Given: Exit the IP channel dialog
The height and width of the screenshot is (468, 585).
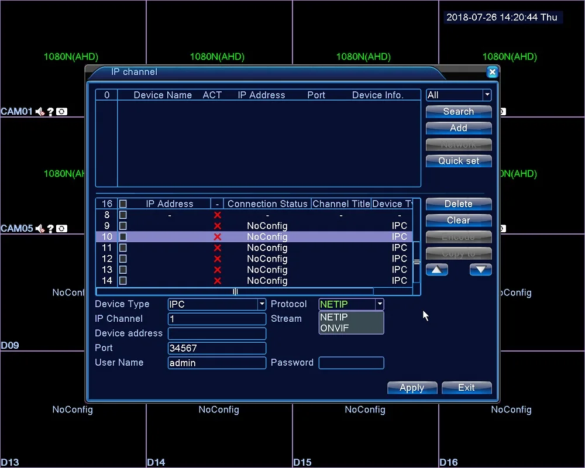Looking at the screenshot, I should pyautogui.click(x=466, y=388).
